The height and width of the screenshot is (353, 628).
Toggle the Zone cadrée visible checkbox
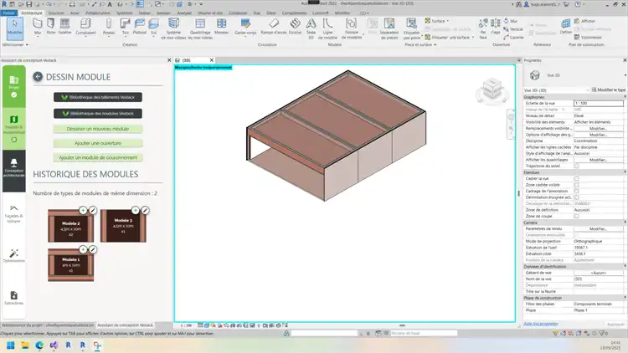click(576, 185)
